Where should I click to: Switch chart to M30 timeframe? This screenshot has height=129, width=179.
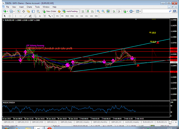[72, 16]
